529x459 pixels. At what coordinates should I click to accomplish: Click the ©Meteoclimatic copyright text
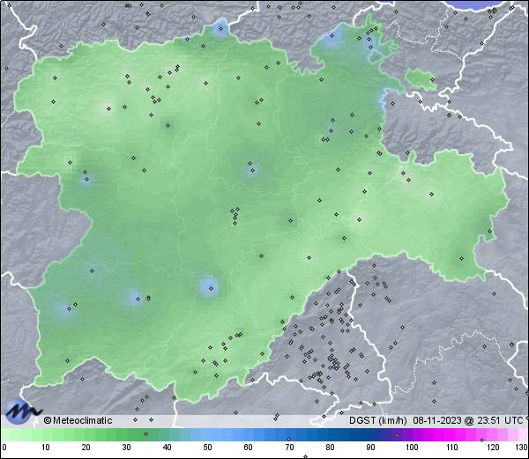coord(78,420)
